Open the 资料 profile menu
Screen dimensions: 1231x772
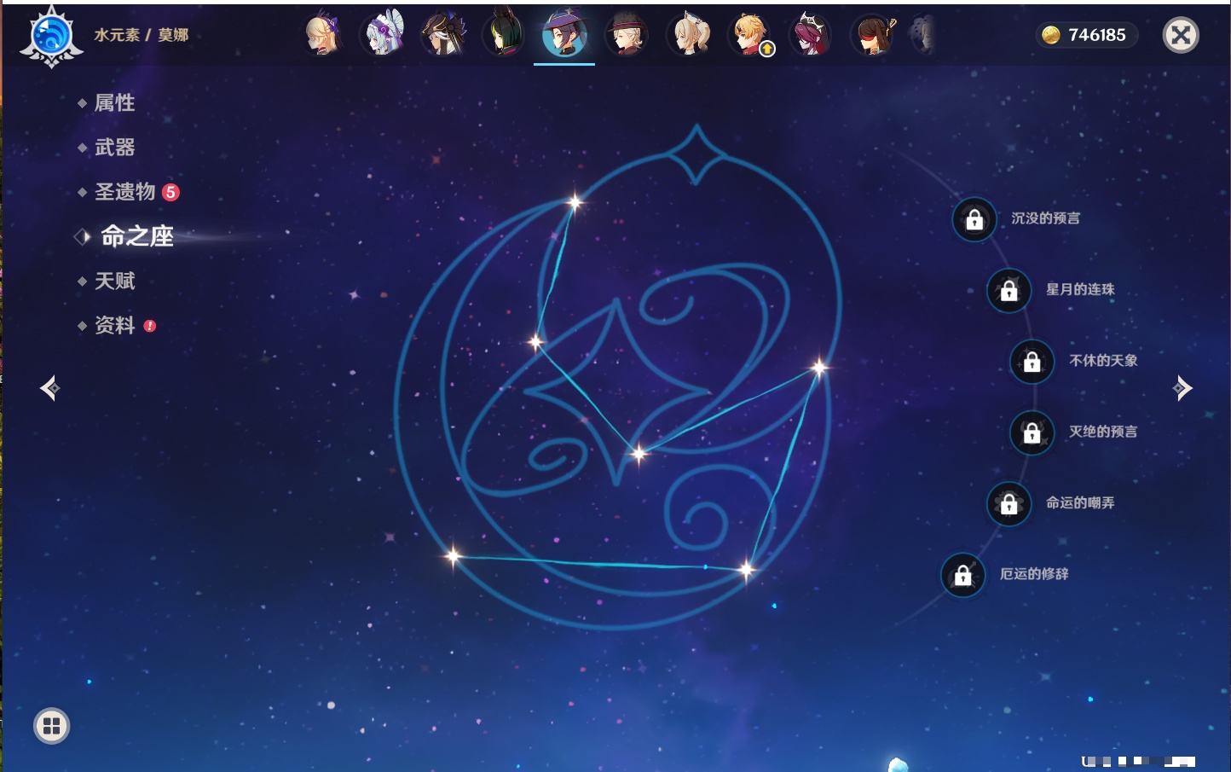(114, 325)
